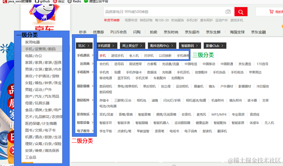Expand 运营商 subcategory arrow
283x166 pixels.
pos(93,64)
